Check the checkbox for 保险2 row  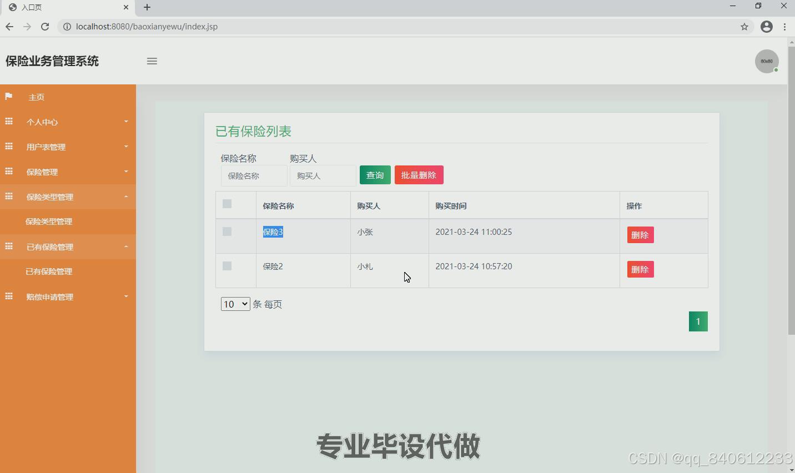[x=227, y=266]
